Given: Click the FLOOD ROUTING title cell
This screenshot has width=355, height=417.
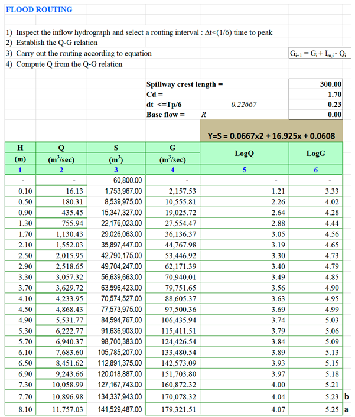Looking at the screenshot, I should coord(39,9).
